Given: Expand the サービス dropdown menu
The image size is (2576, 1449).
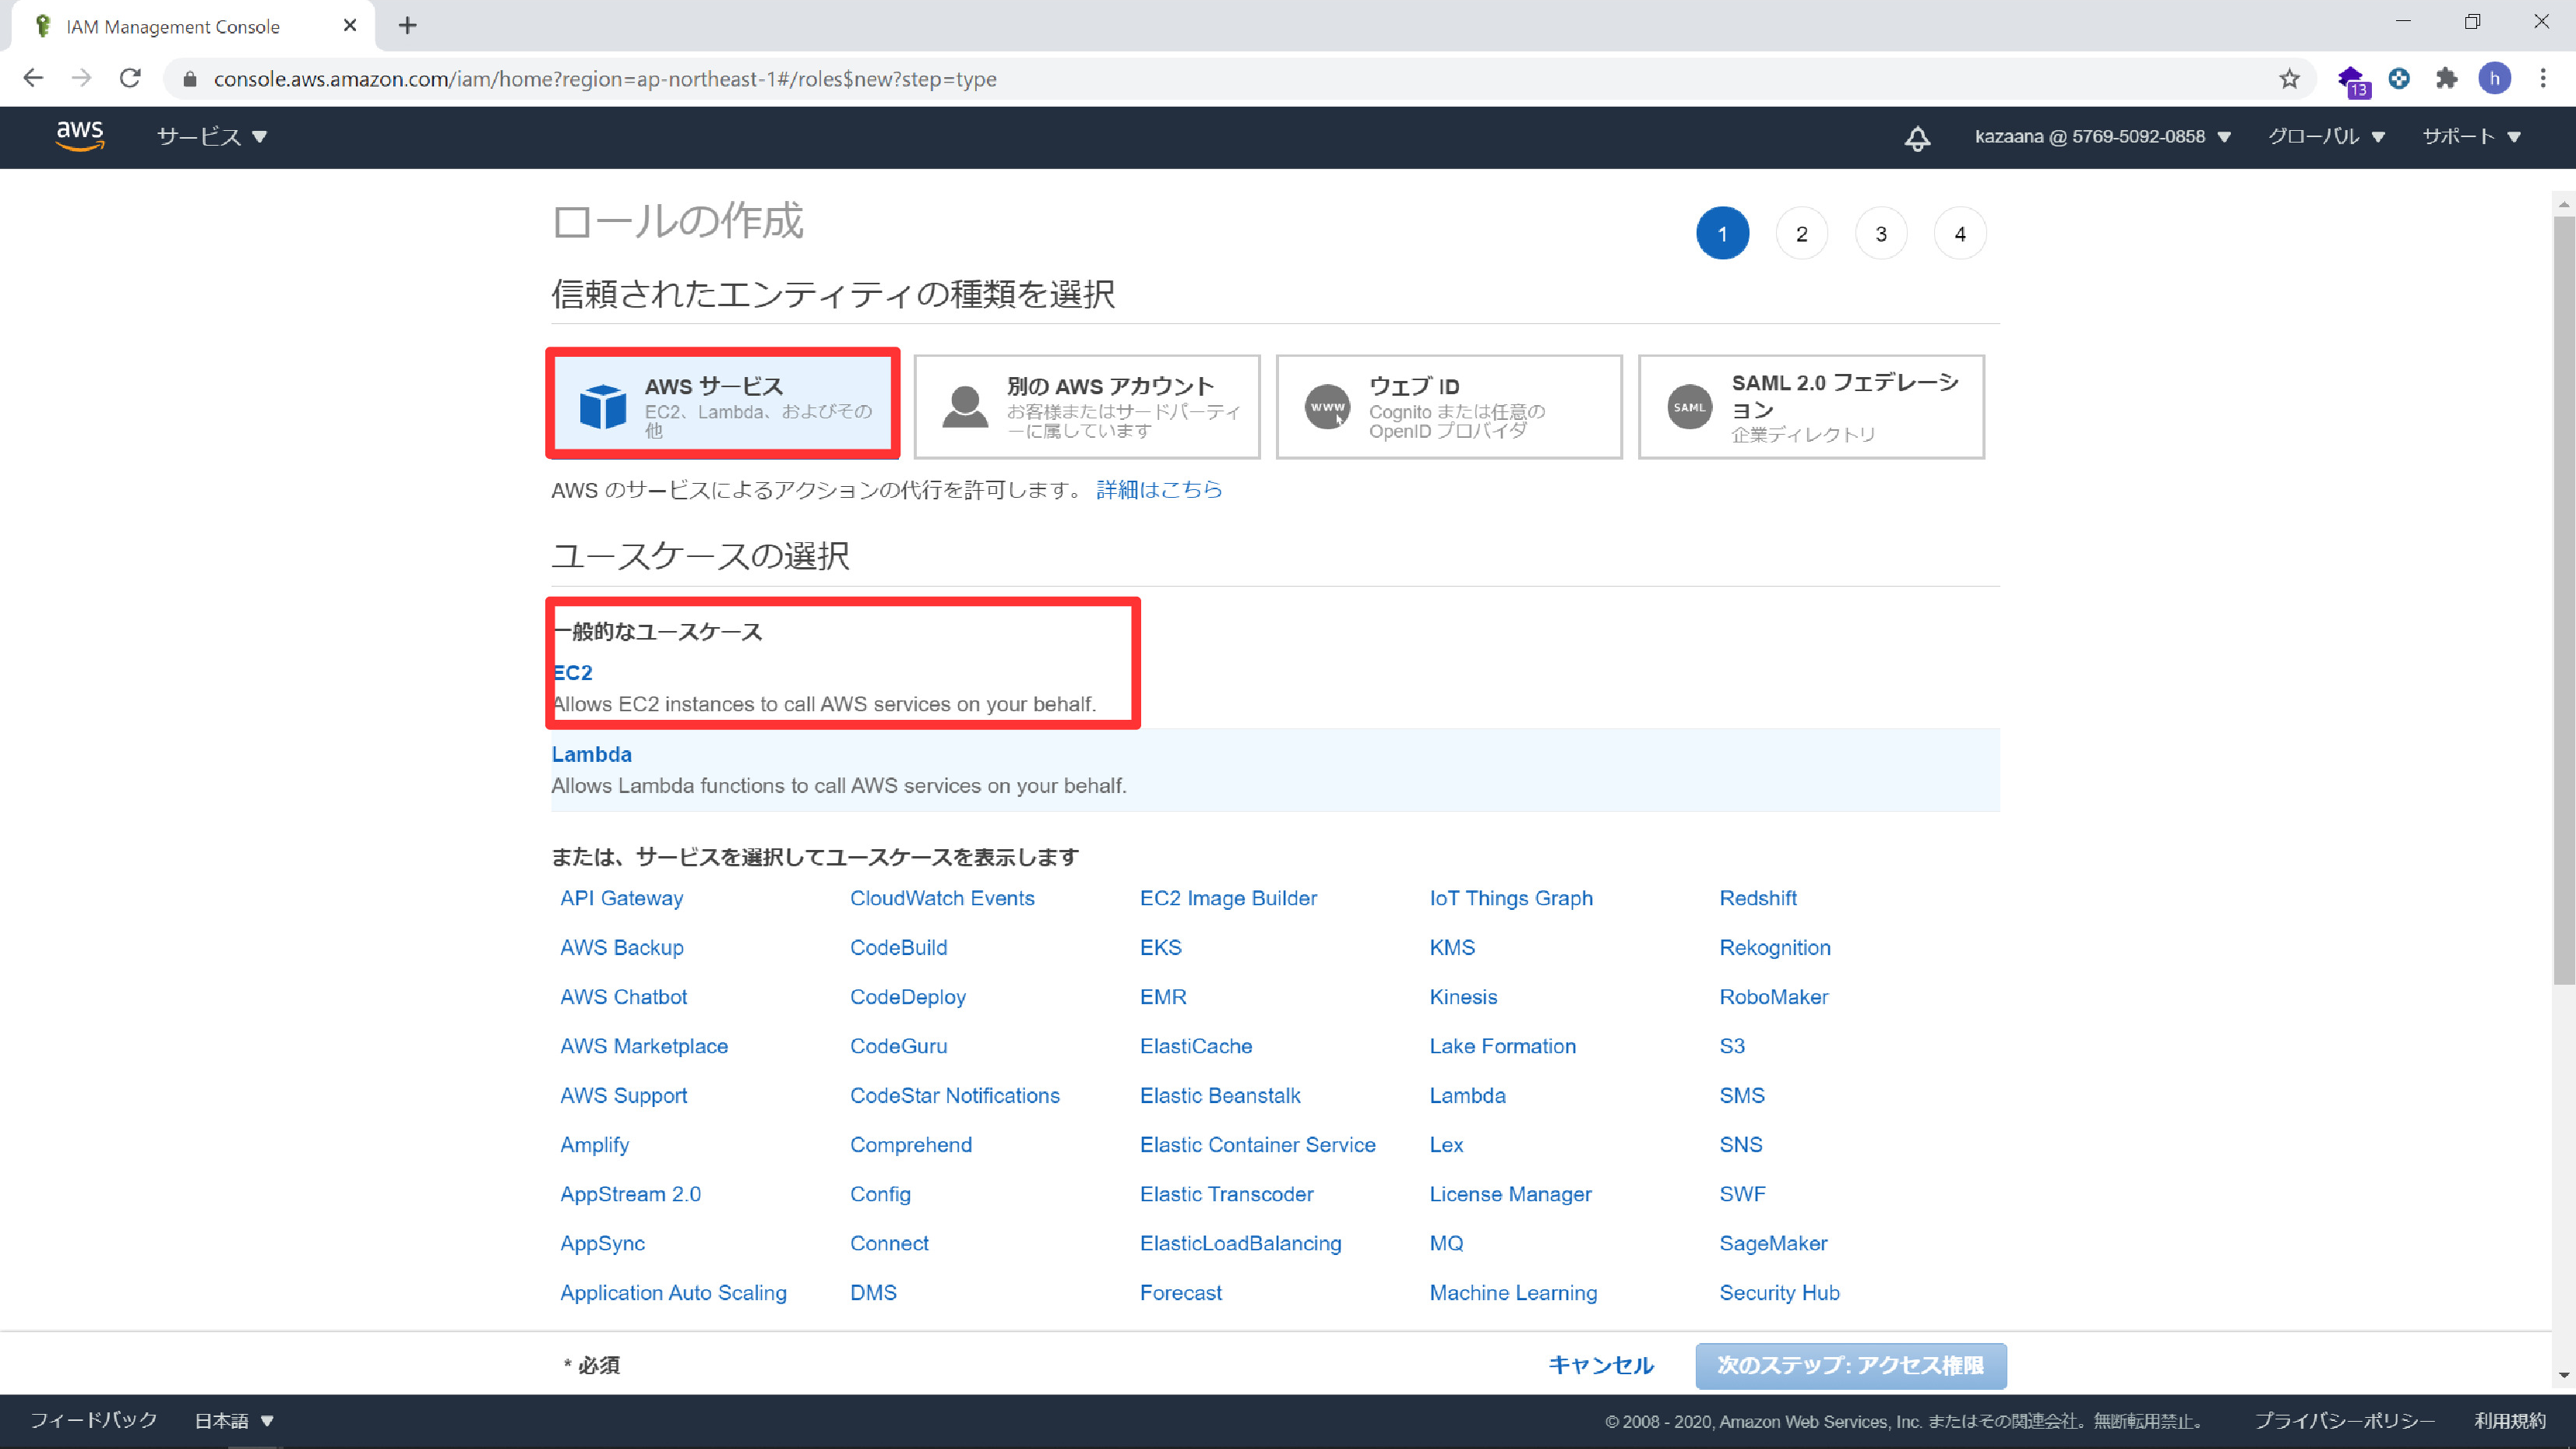Looking at the screenshot, I should [x=211, y=137].
